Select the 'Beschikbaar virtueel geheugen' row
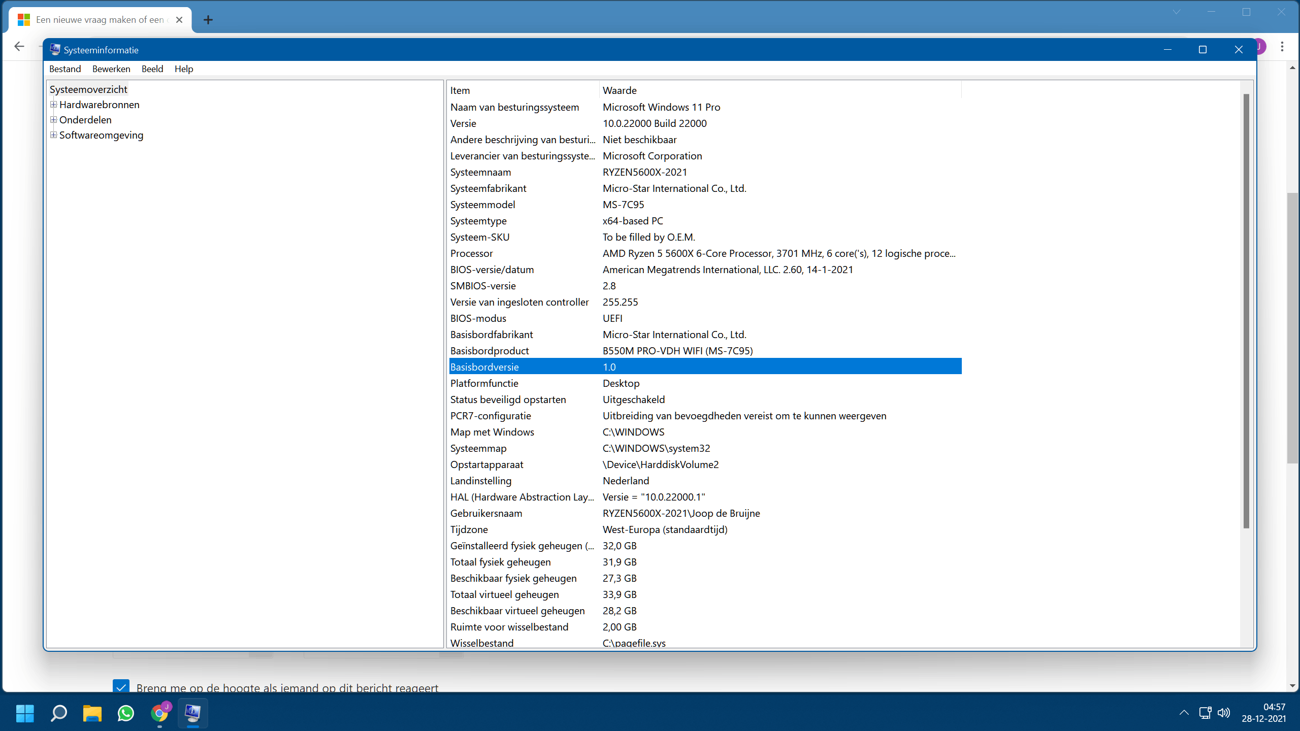 (705, 611)
